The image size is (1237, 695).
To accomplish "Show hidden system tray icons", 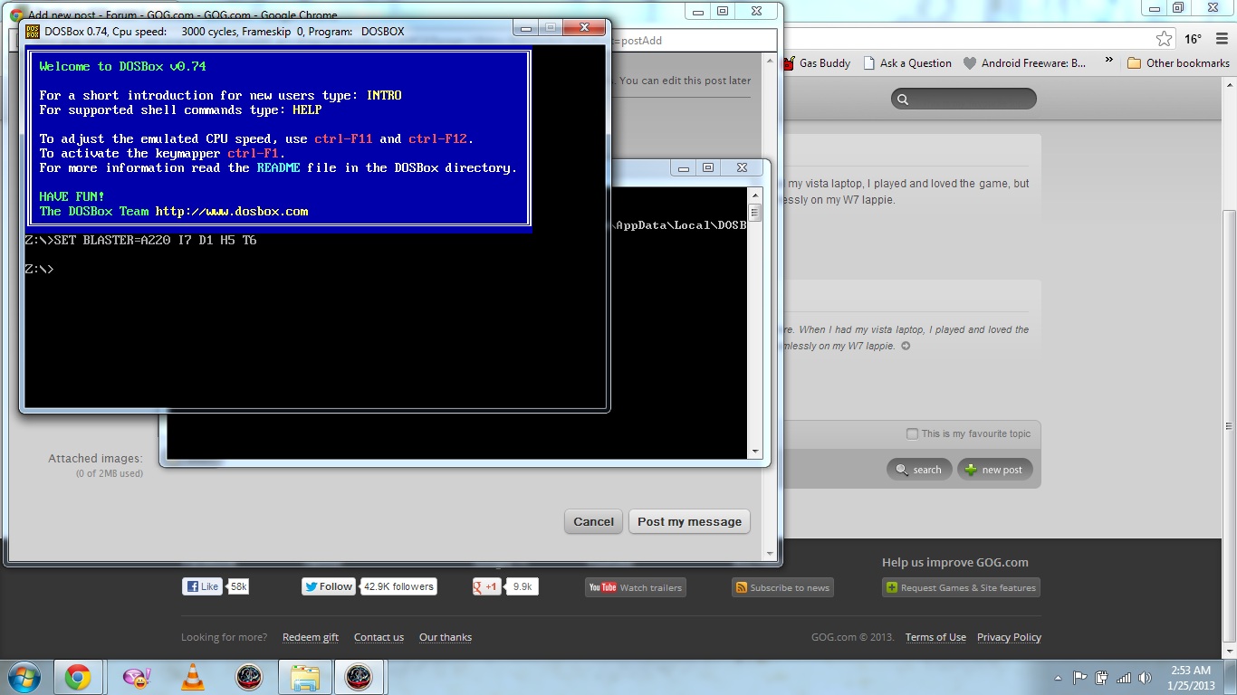I will (1059, 678).
